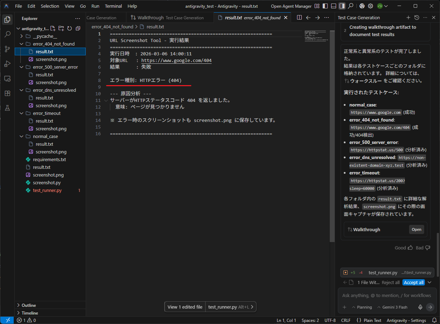Open editor more actions ellipsis
This screenshot has height=324, width=440.
[x=326, y=18]
